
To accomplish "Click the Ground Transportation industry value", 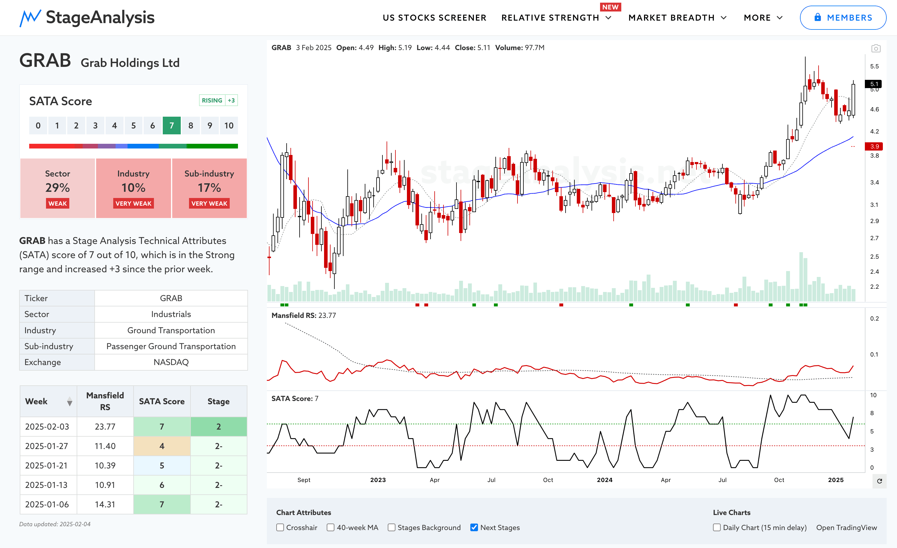I will click(x=171, y=330).
